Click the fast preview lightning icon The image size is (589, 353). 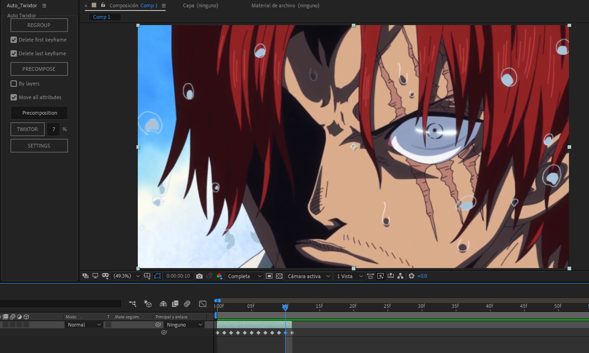click(x=381, y=276)
